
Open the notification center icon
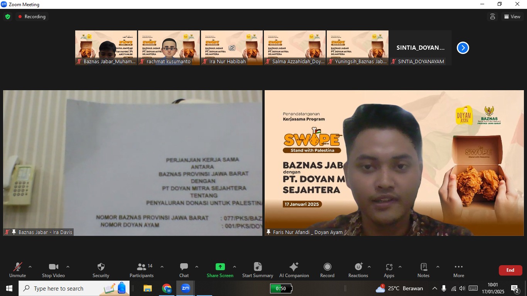(515, 288)
